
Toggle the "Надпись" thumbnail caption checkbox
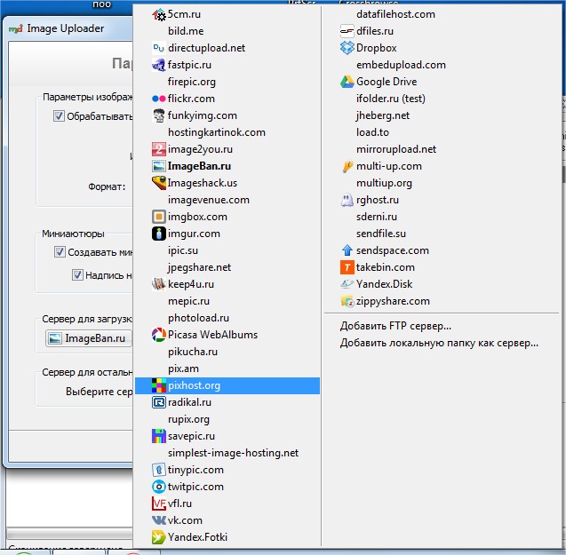77,275
